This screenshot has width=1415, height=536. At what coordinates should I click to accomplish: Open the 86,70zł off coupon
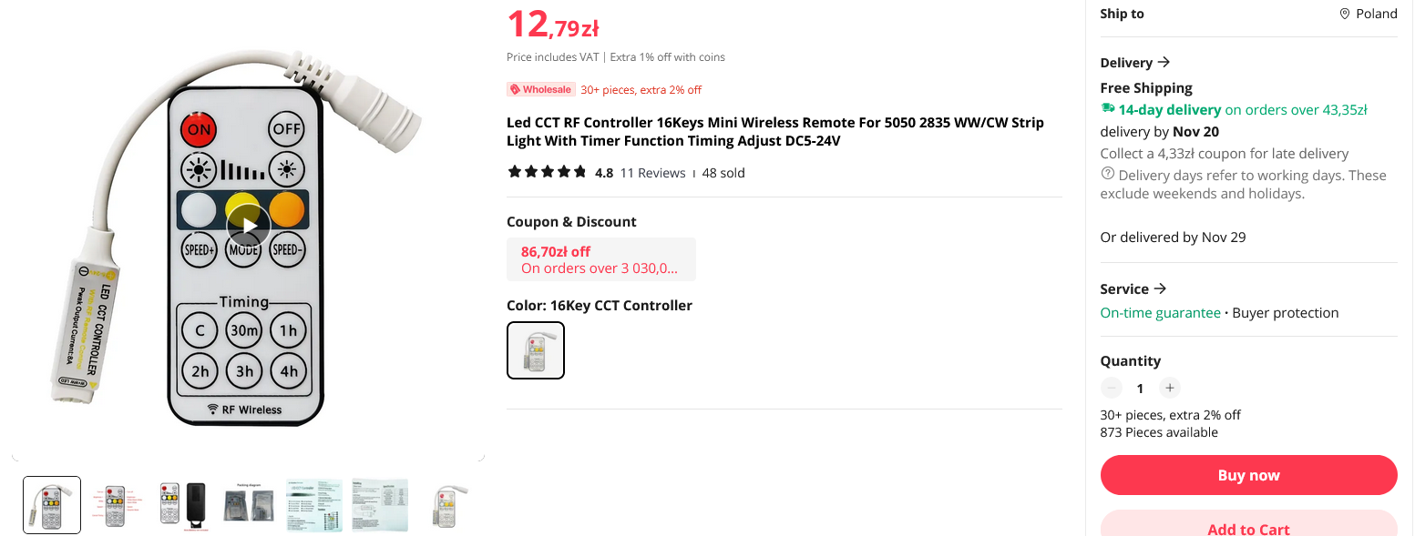[x=601, y=259]
